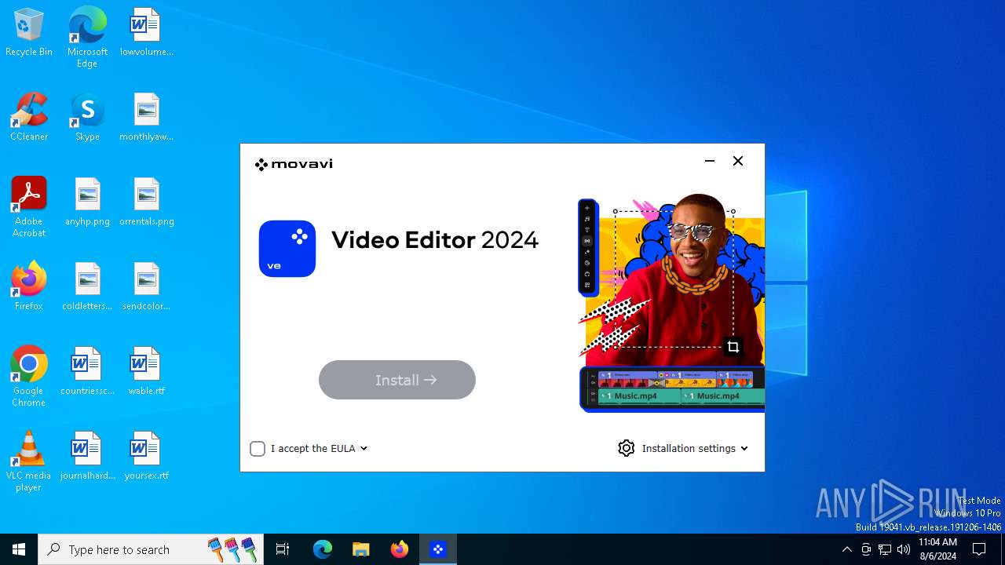Image resolution: width=1005 pixels, height=565 pixels.
Task: Select sendcolor file on desktop
Action: (x=146, y=287)
